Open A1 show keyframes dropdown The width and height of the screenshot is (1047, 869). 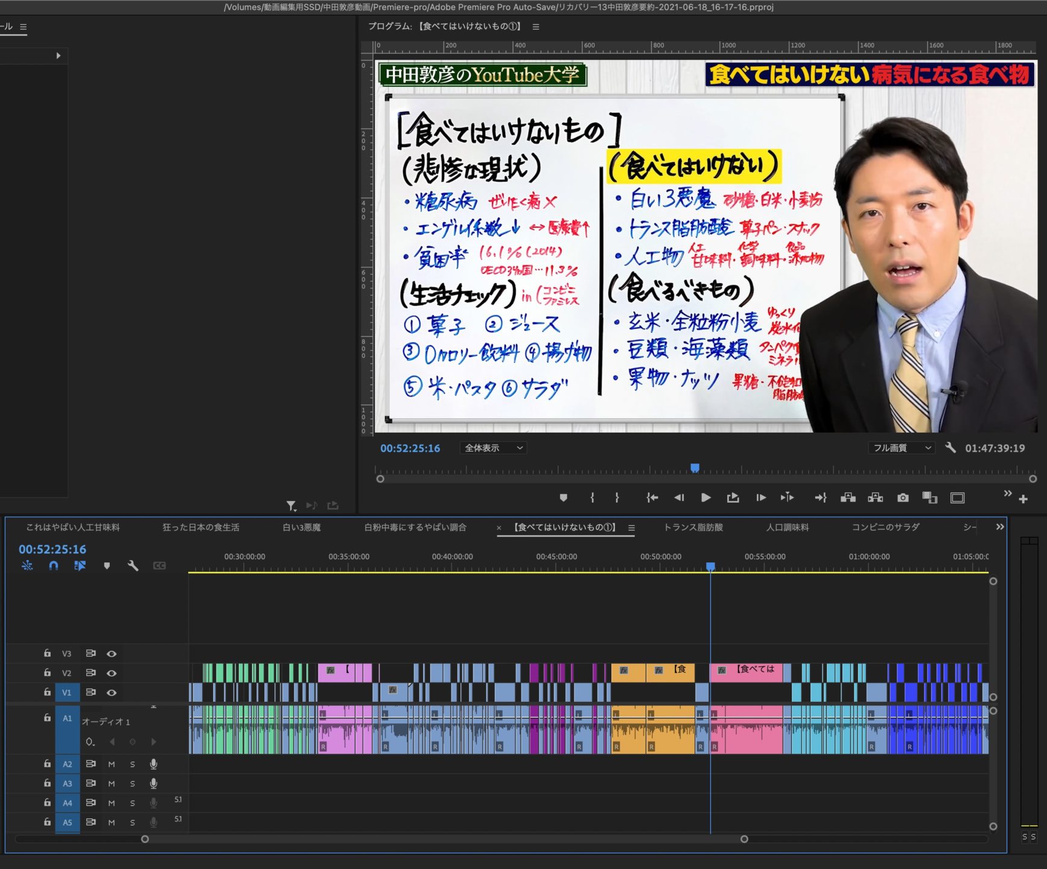click(91, 742)
